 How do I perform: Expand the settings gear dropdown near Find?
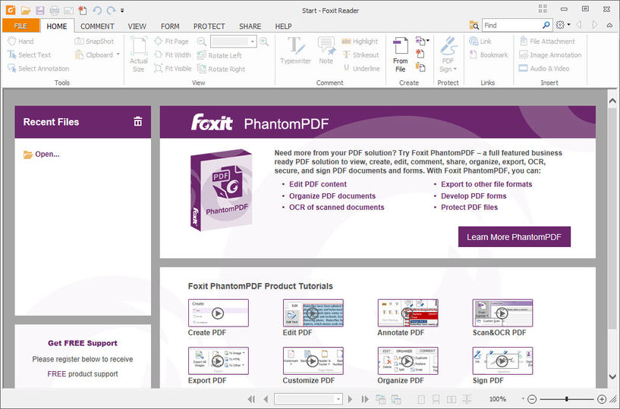coord(568,25)
